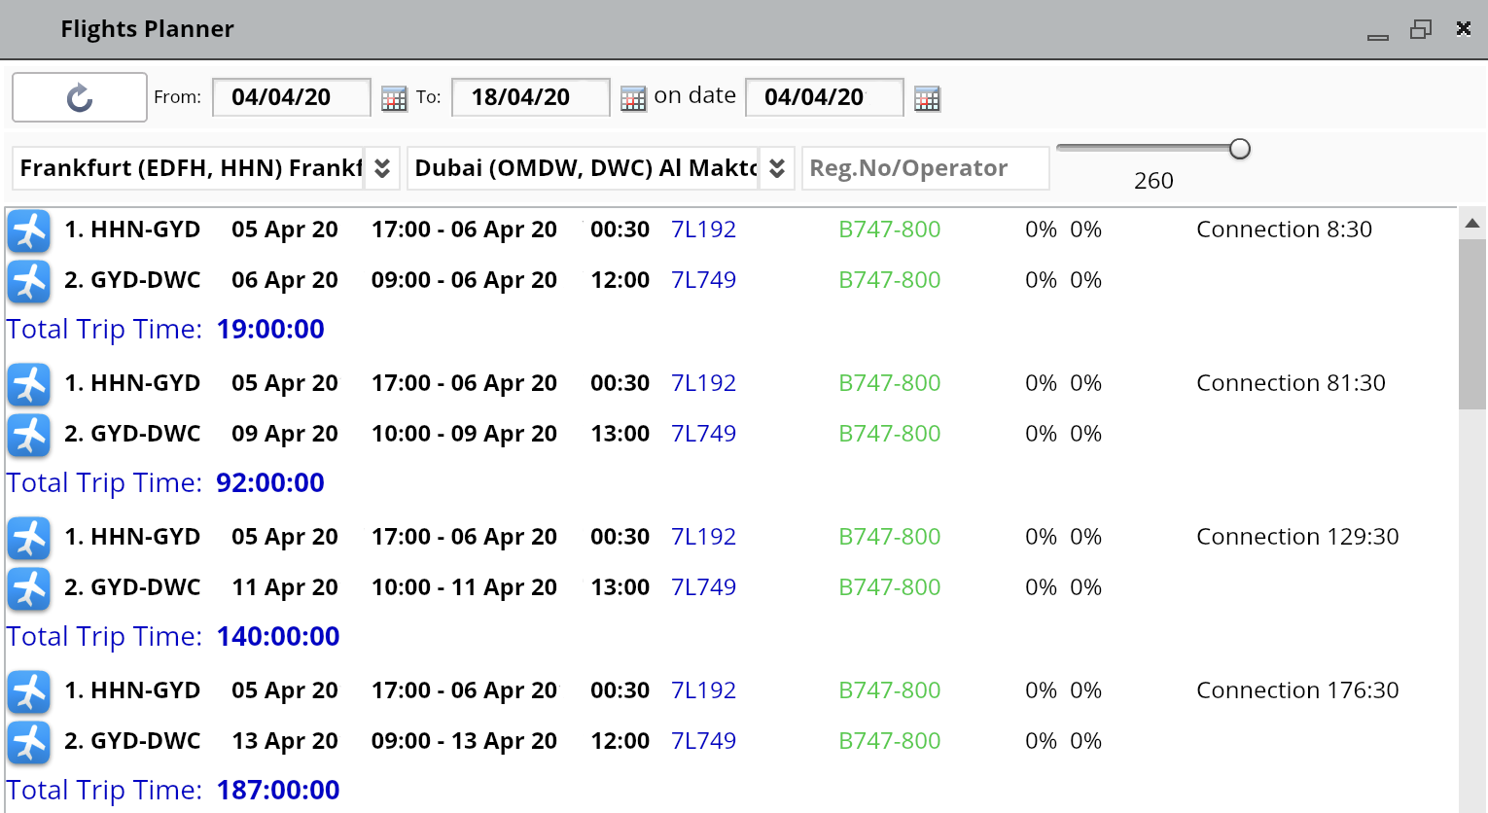Click the airplane icon for leg HHN-GYD
This screenshot has height=813, width=1488.
[x=28, y=230]
